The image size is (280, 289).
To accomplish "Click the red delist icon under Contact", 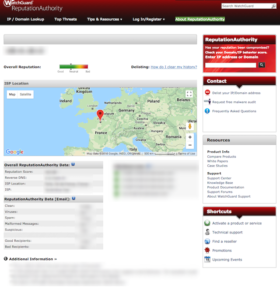I will click(207, 92).
